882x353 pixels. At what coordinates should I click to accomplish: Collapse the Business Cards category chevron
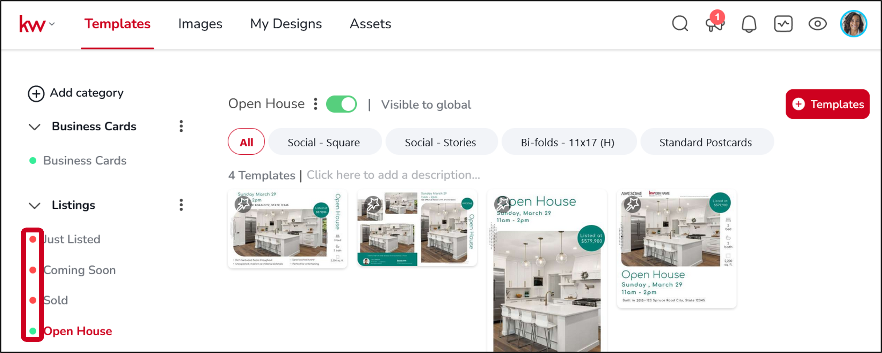(x=34, y=127)
